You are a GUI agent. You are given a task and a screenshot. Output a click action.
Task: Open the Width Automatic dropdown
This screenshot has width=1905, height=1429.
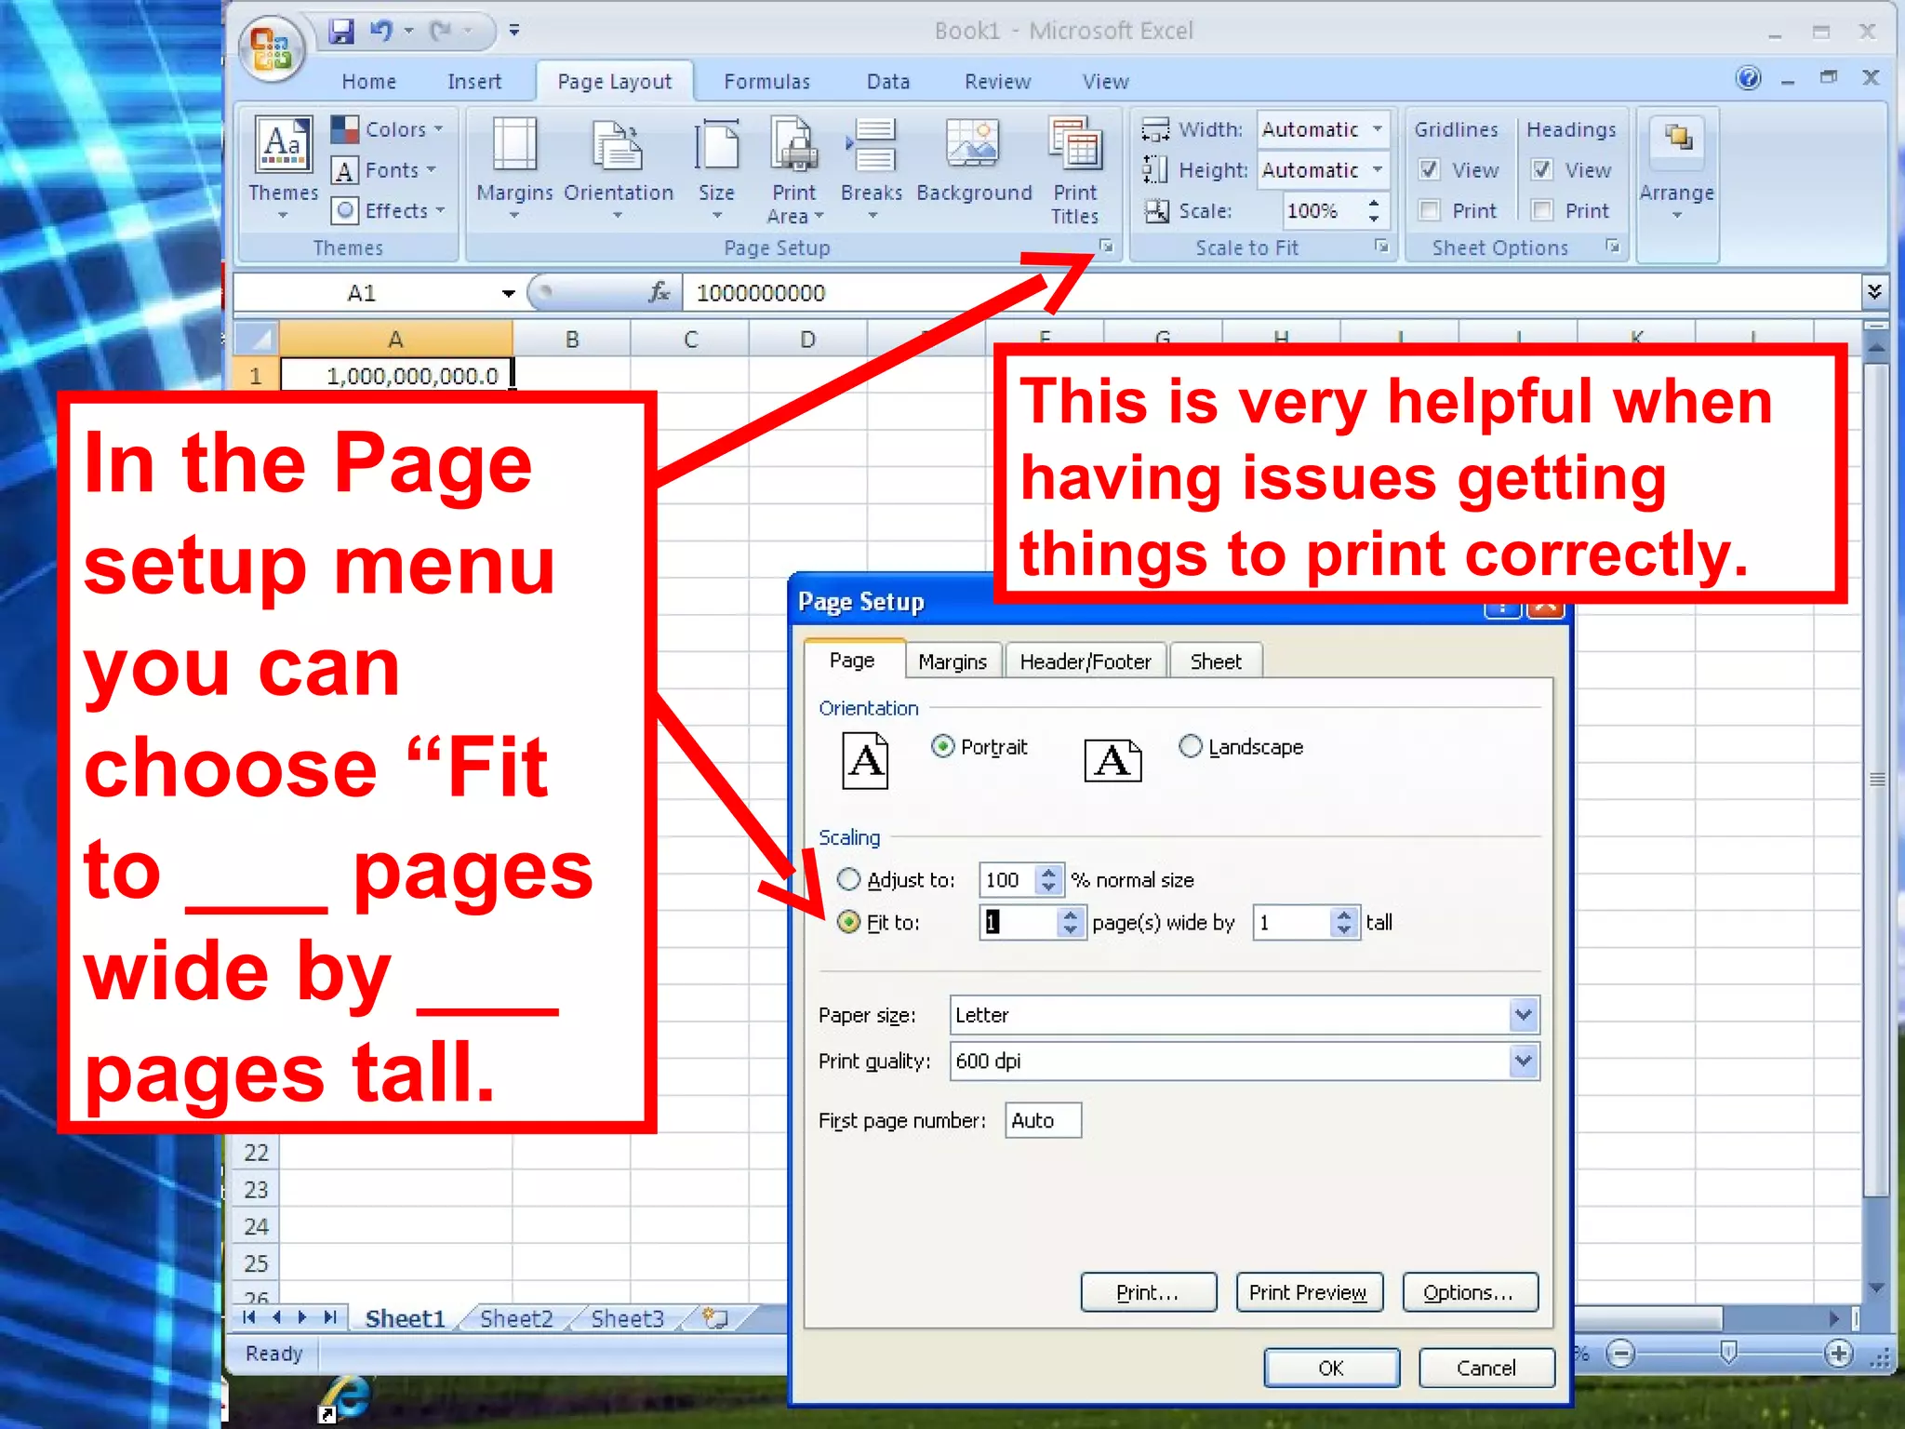click(1378, 129)
